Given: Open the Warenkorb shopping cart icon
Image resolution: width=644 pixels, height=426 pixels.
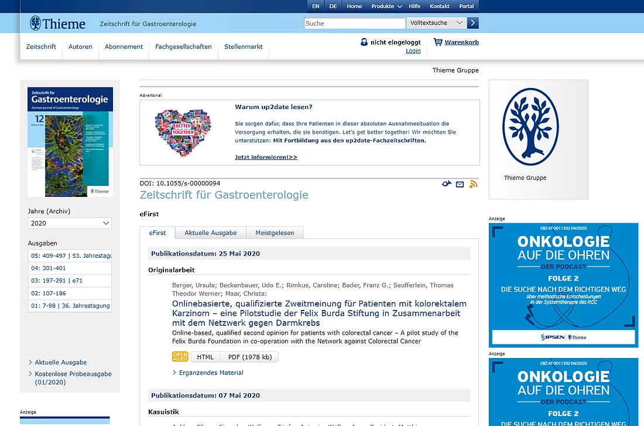Looking at the screenshot, I should (x=436, y=42).
